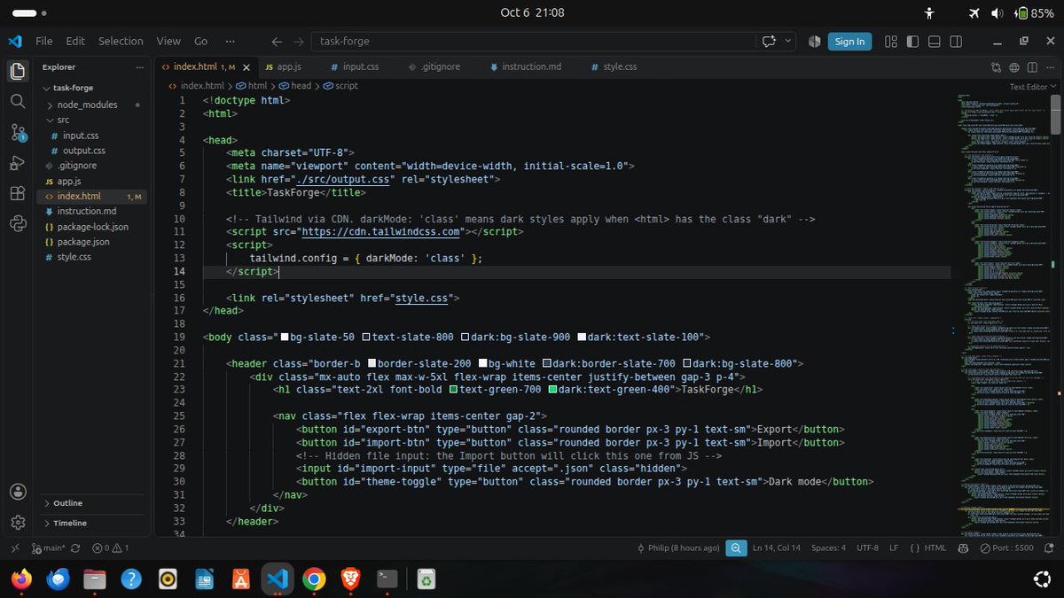
Task: Open the editor More Actions ellipsis
Action: pyautogui.click(x=1050, y=66)
